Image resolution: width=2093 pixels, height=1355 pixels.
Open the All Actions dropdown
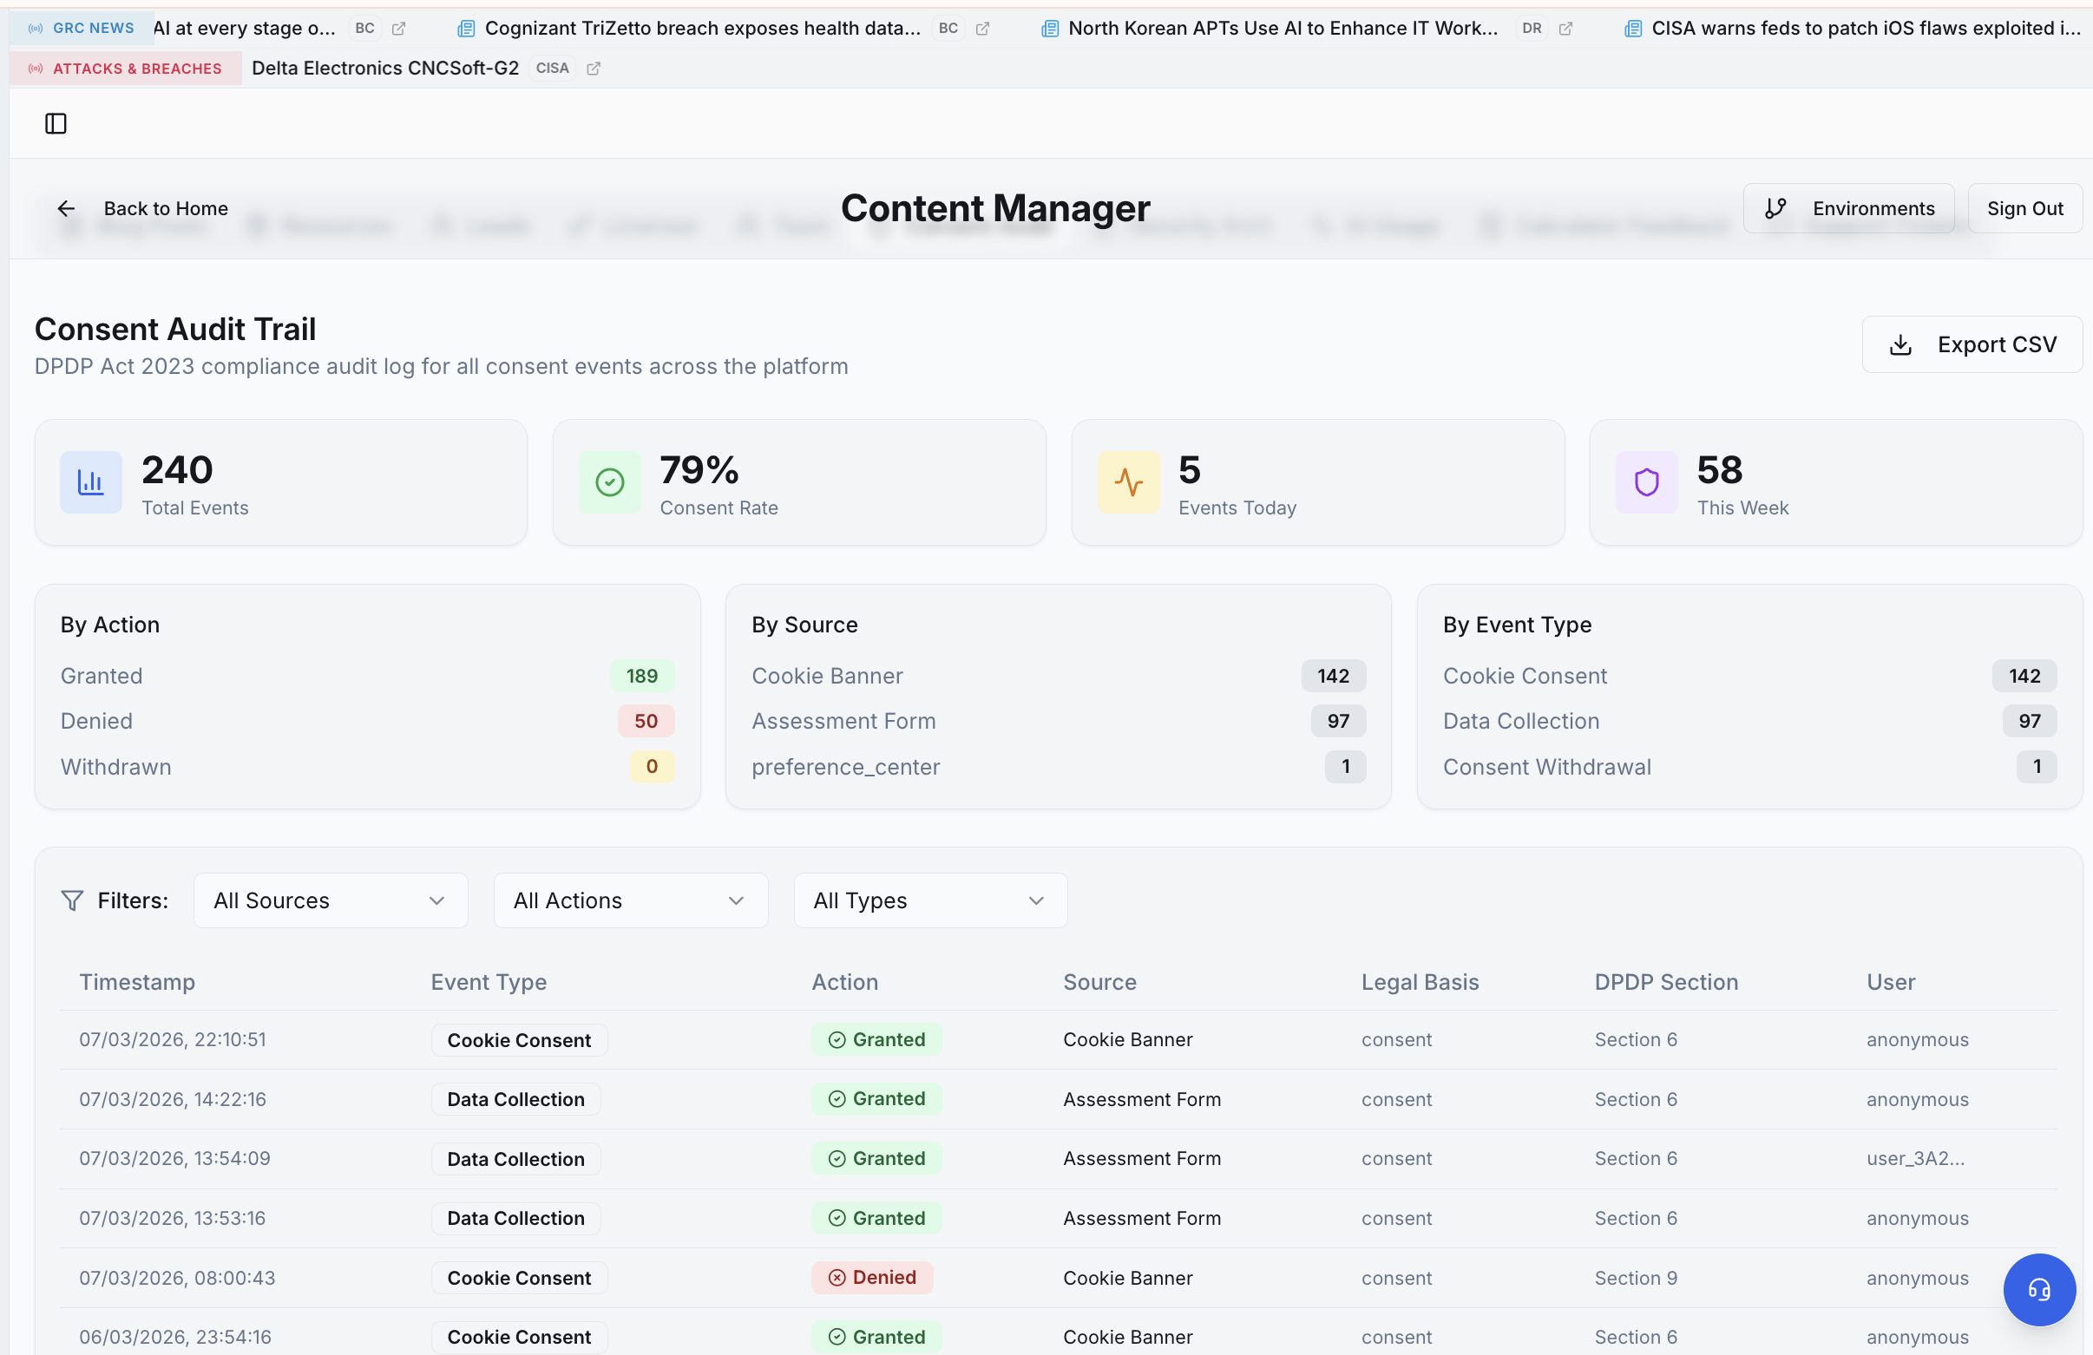click(x=631, y=900)
